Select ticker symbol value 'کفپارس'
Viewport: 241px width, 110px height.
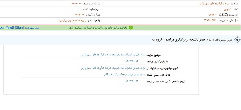click(228, 9)
